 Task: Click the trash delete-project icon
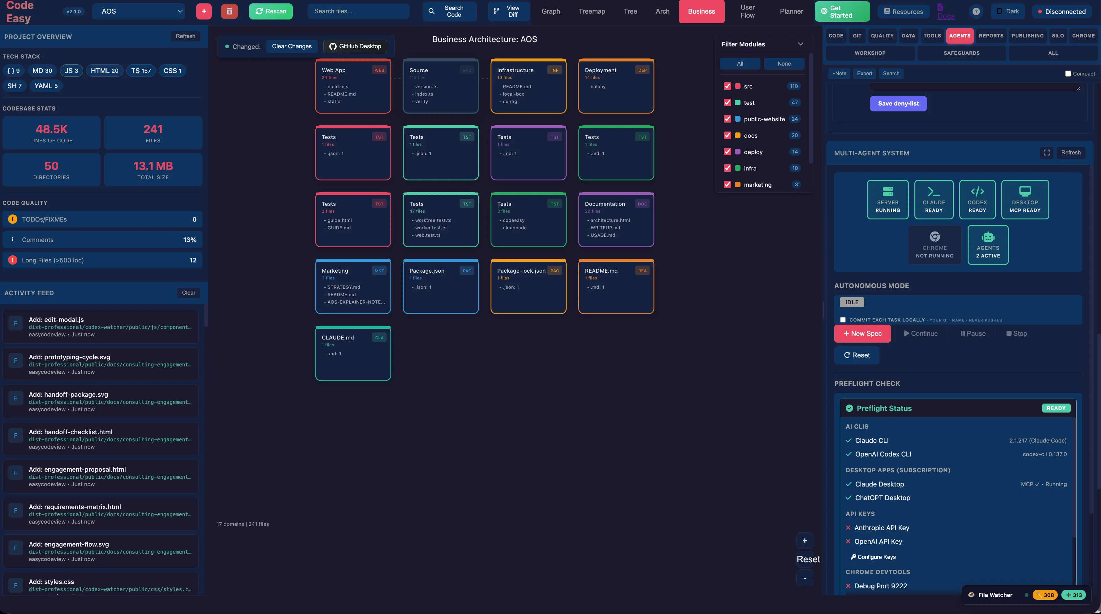click(x=229, y=11)
